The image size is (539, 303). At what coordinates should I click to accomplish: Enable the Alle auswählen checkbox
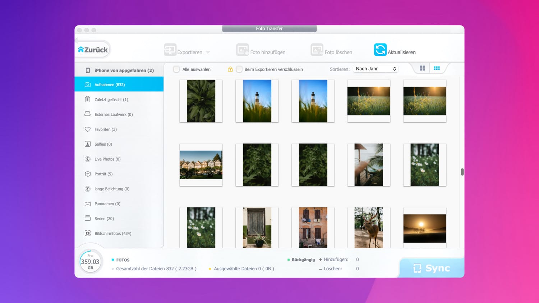pos(176,69)
